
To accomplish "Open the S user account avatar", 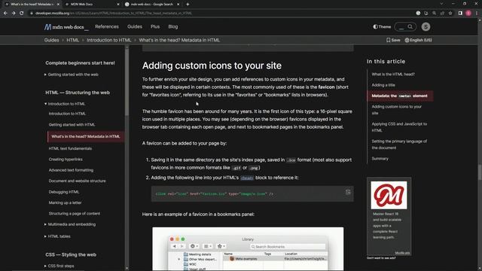I will tap(426, 27).
